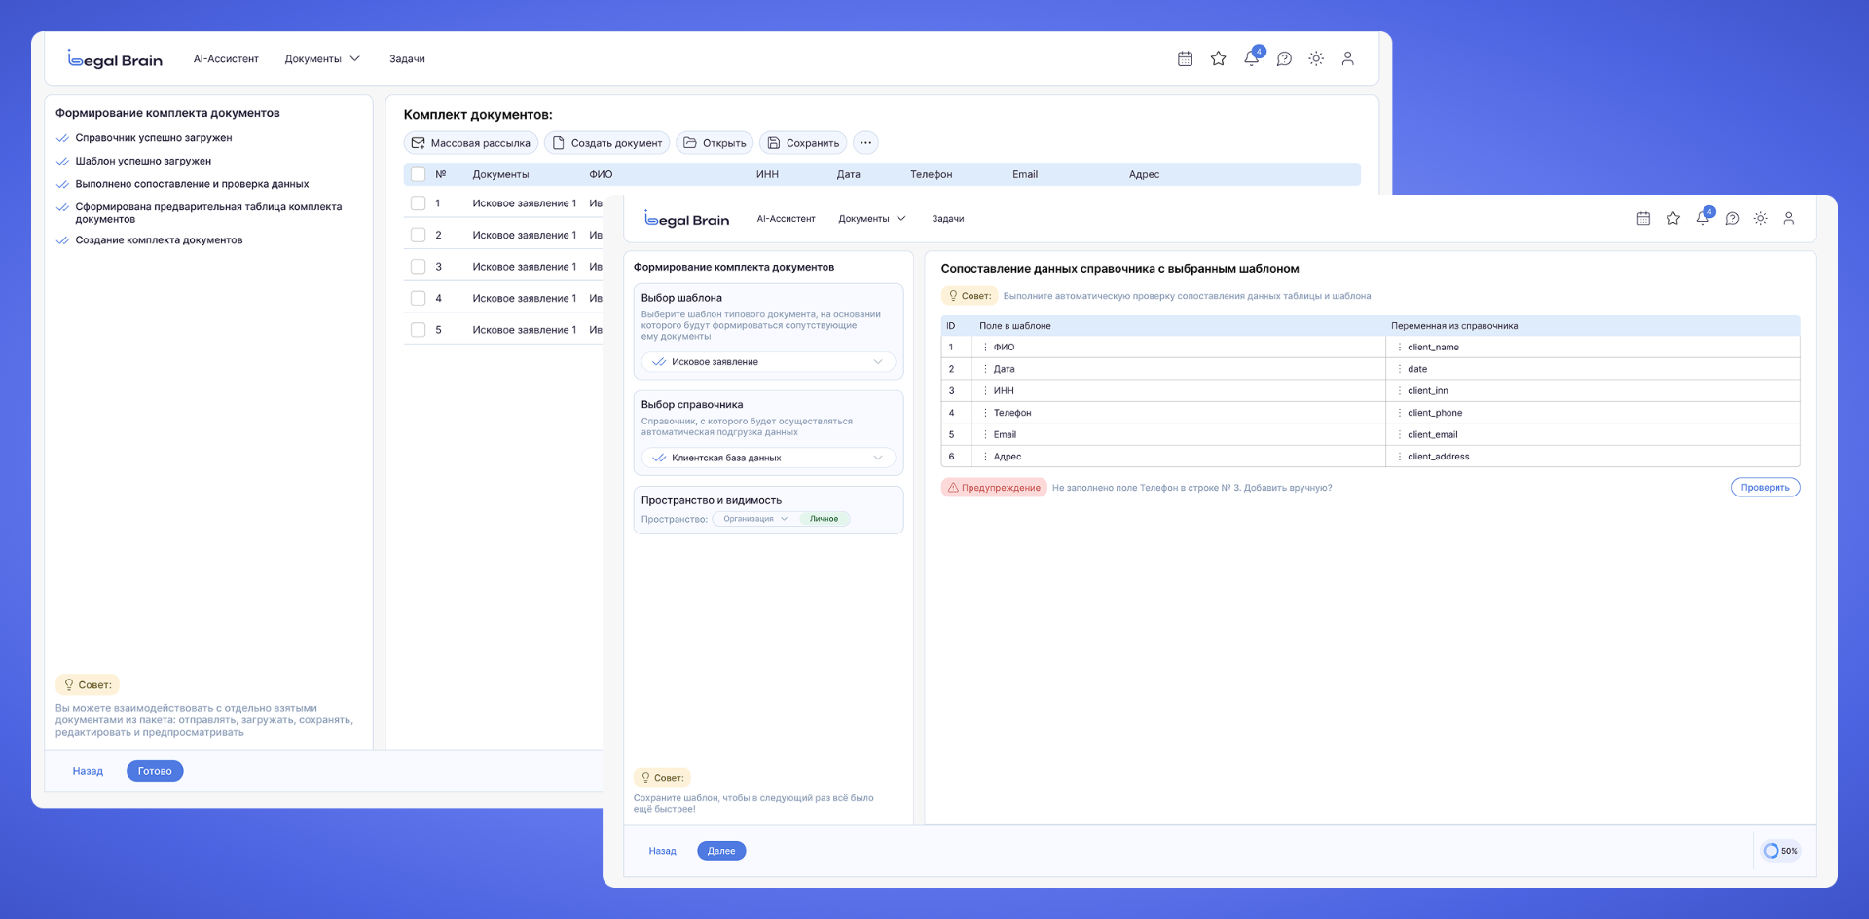Click Справочник успешно загружен step
Image resolution: width=1869 pixels, height=919 pixels.
point(154,138)
